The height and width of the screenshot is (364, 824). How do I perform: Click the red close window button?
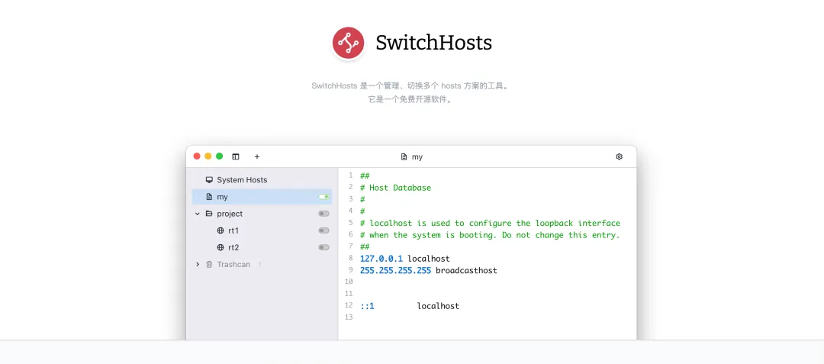pyautogui.click(x=197, y=156)
